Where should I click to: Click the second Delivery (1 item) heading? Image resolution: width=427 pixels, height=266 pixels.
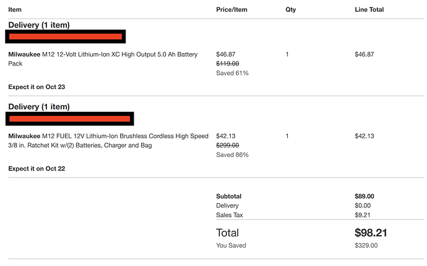(x=39, y=107)
